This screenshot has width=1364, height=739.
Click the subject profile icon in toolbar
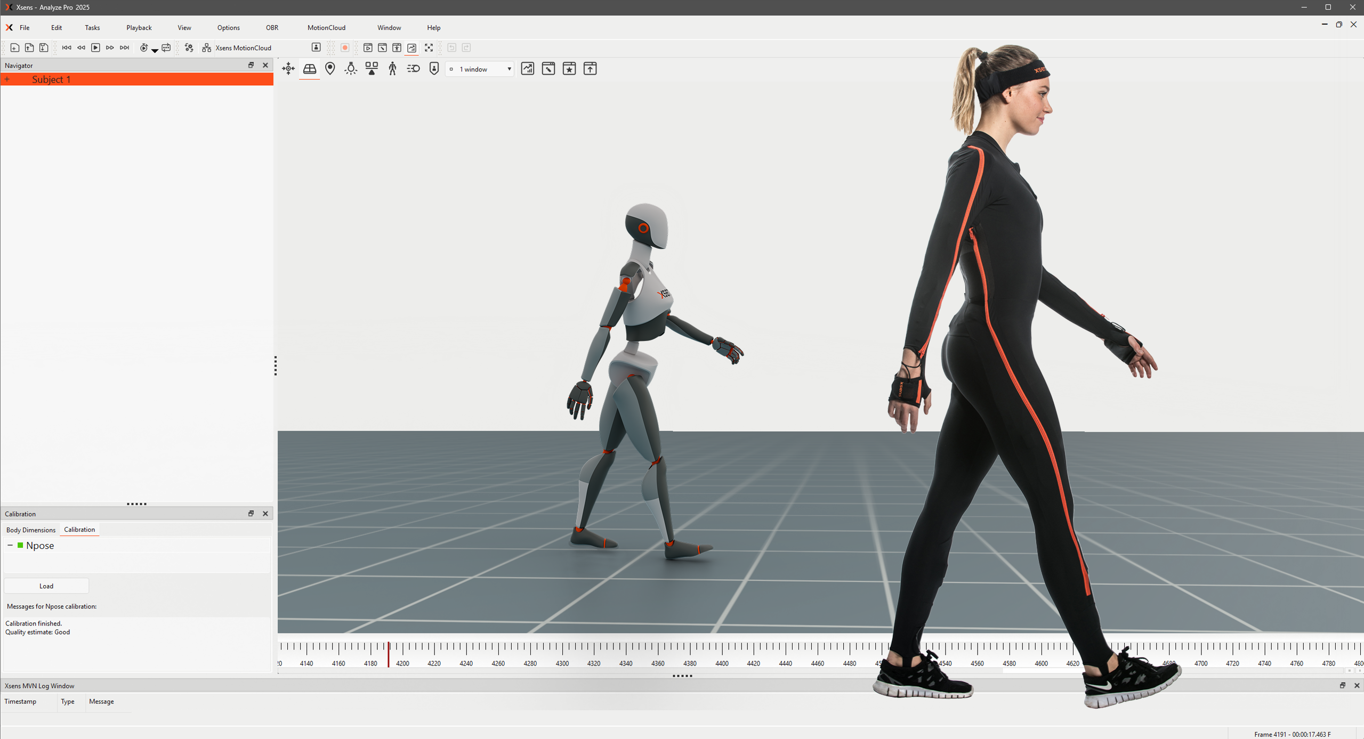coord(316,47)
